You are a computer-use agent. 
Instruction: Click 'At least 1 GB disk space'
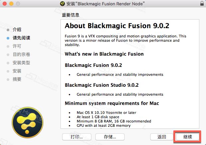tap(98, 117)
